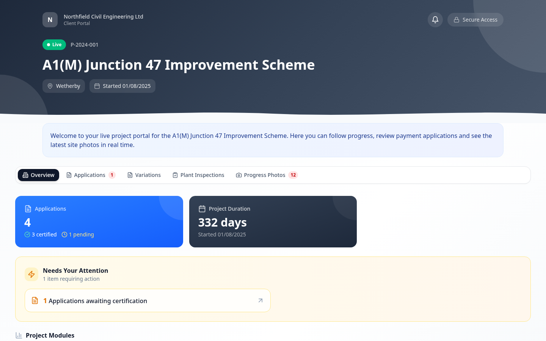The height and width of the screenshot is (341, 546).
Task: Click the Northfield Civil Engineering Ltd name
Action: (104, 17)
